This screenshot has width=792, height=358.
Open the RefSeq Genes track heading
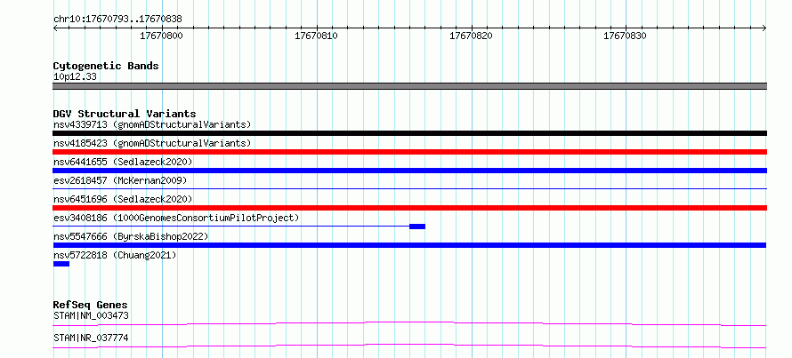click(x=91, y=305)
